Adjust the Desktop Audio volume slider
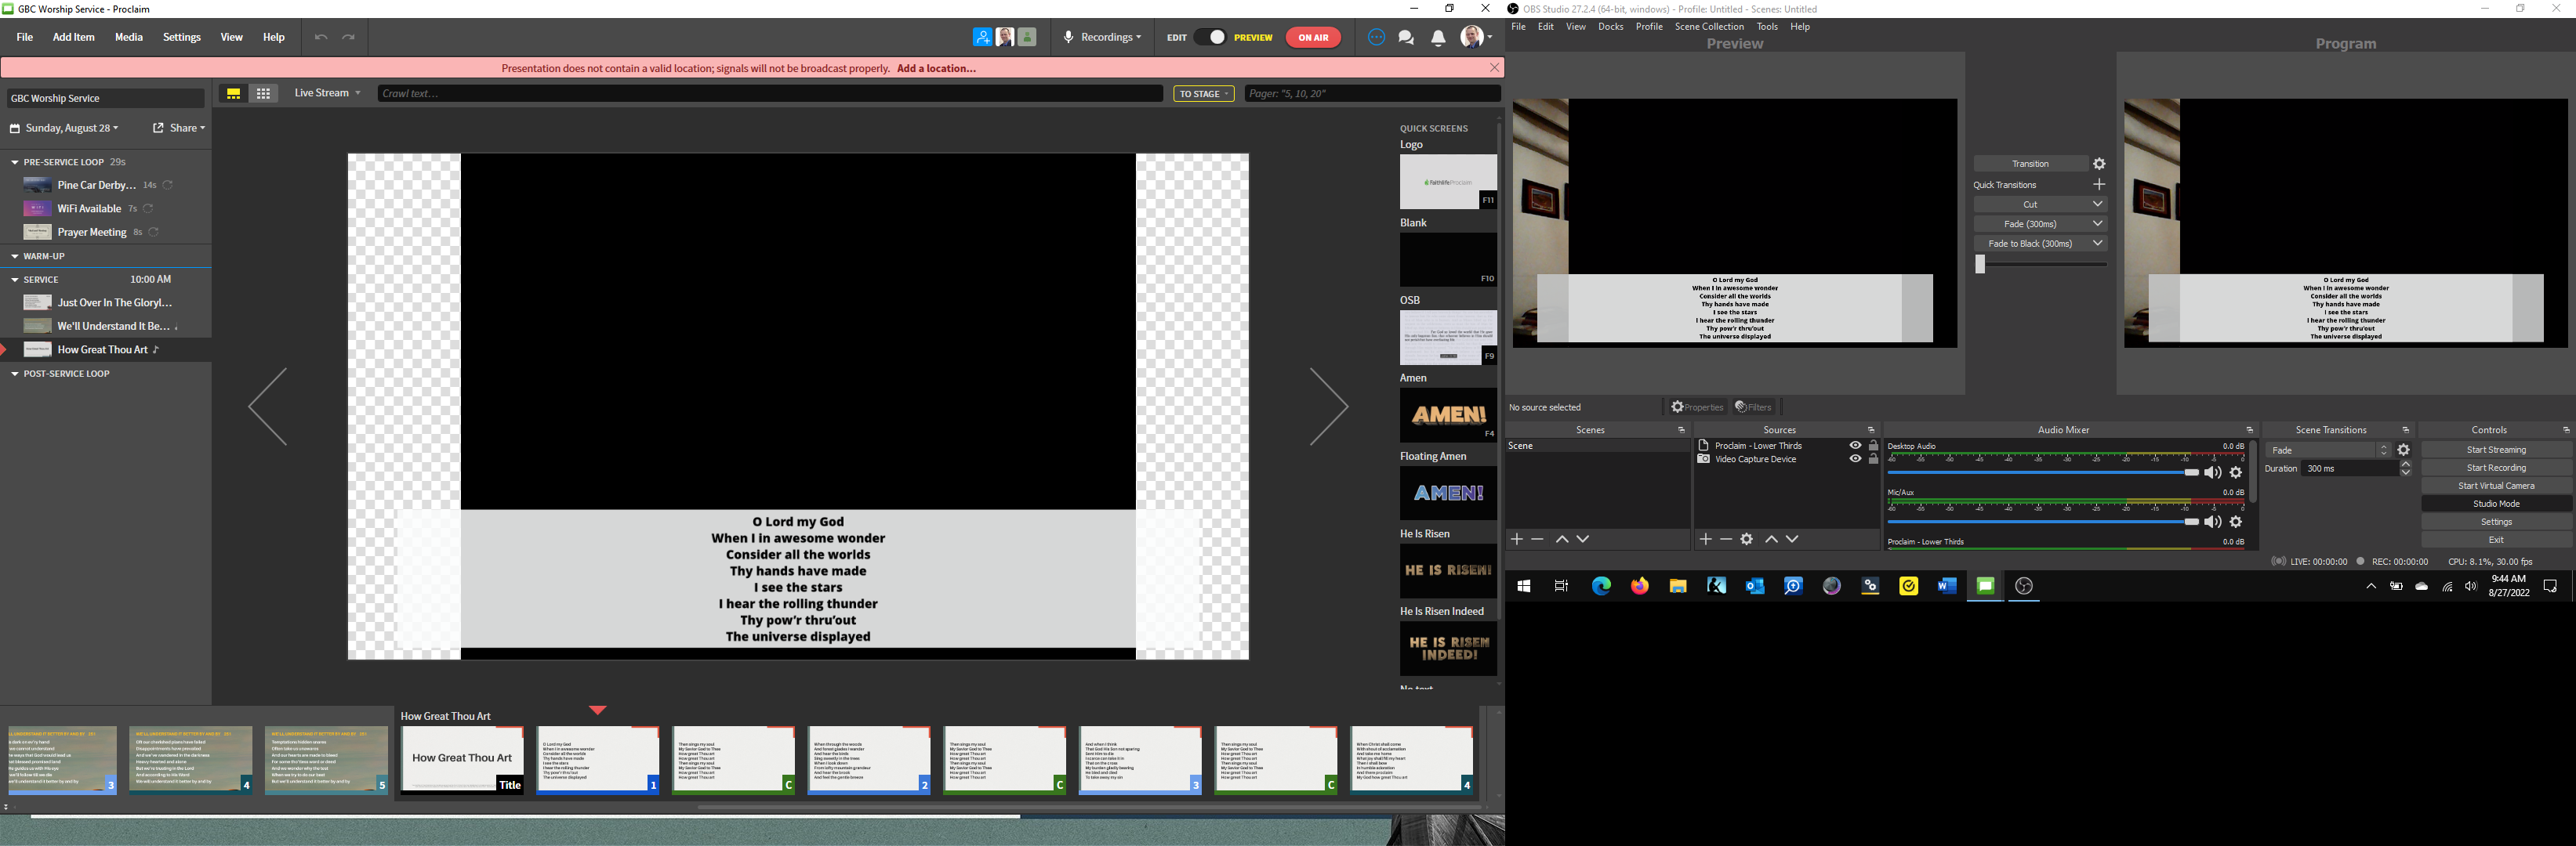2576x846 pixels. (2190, 473)
